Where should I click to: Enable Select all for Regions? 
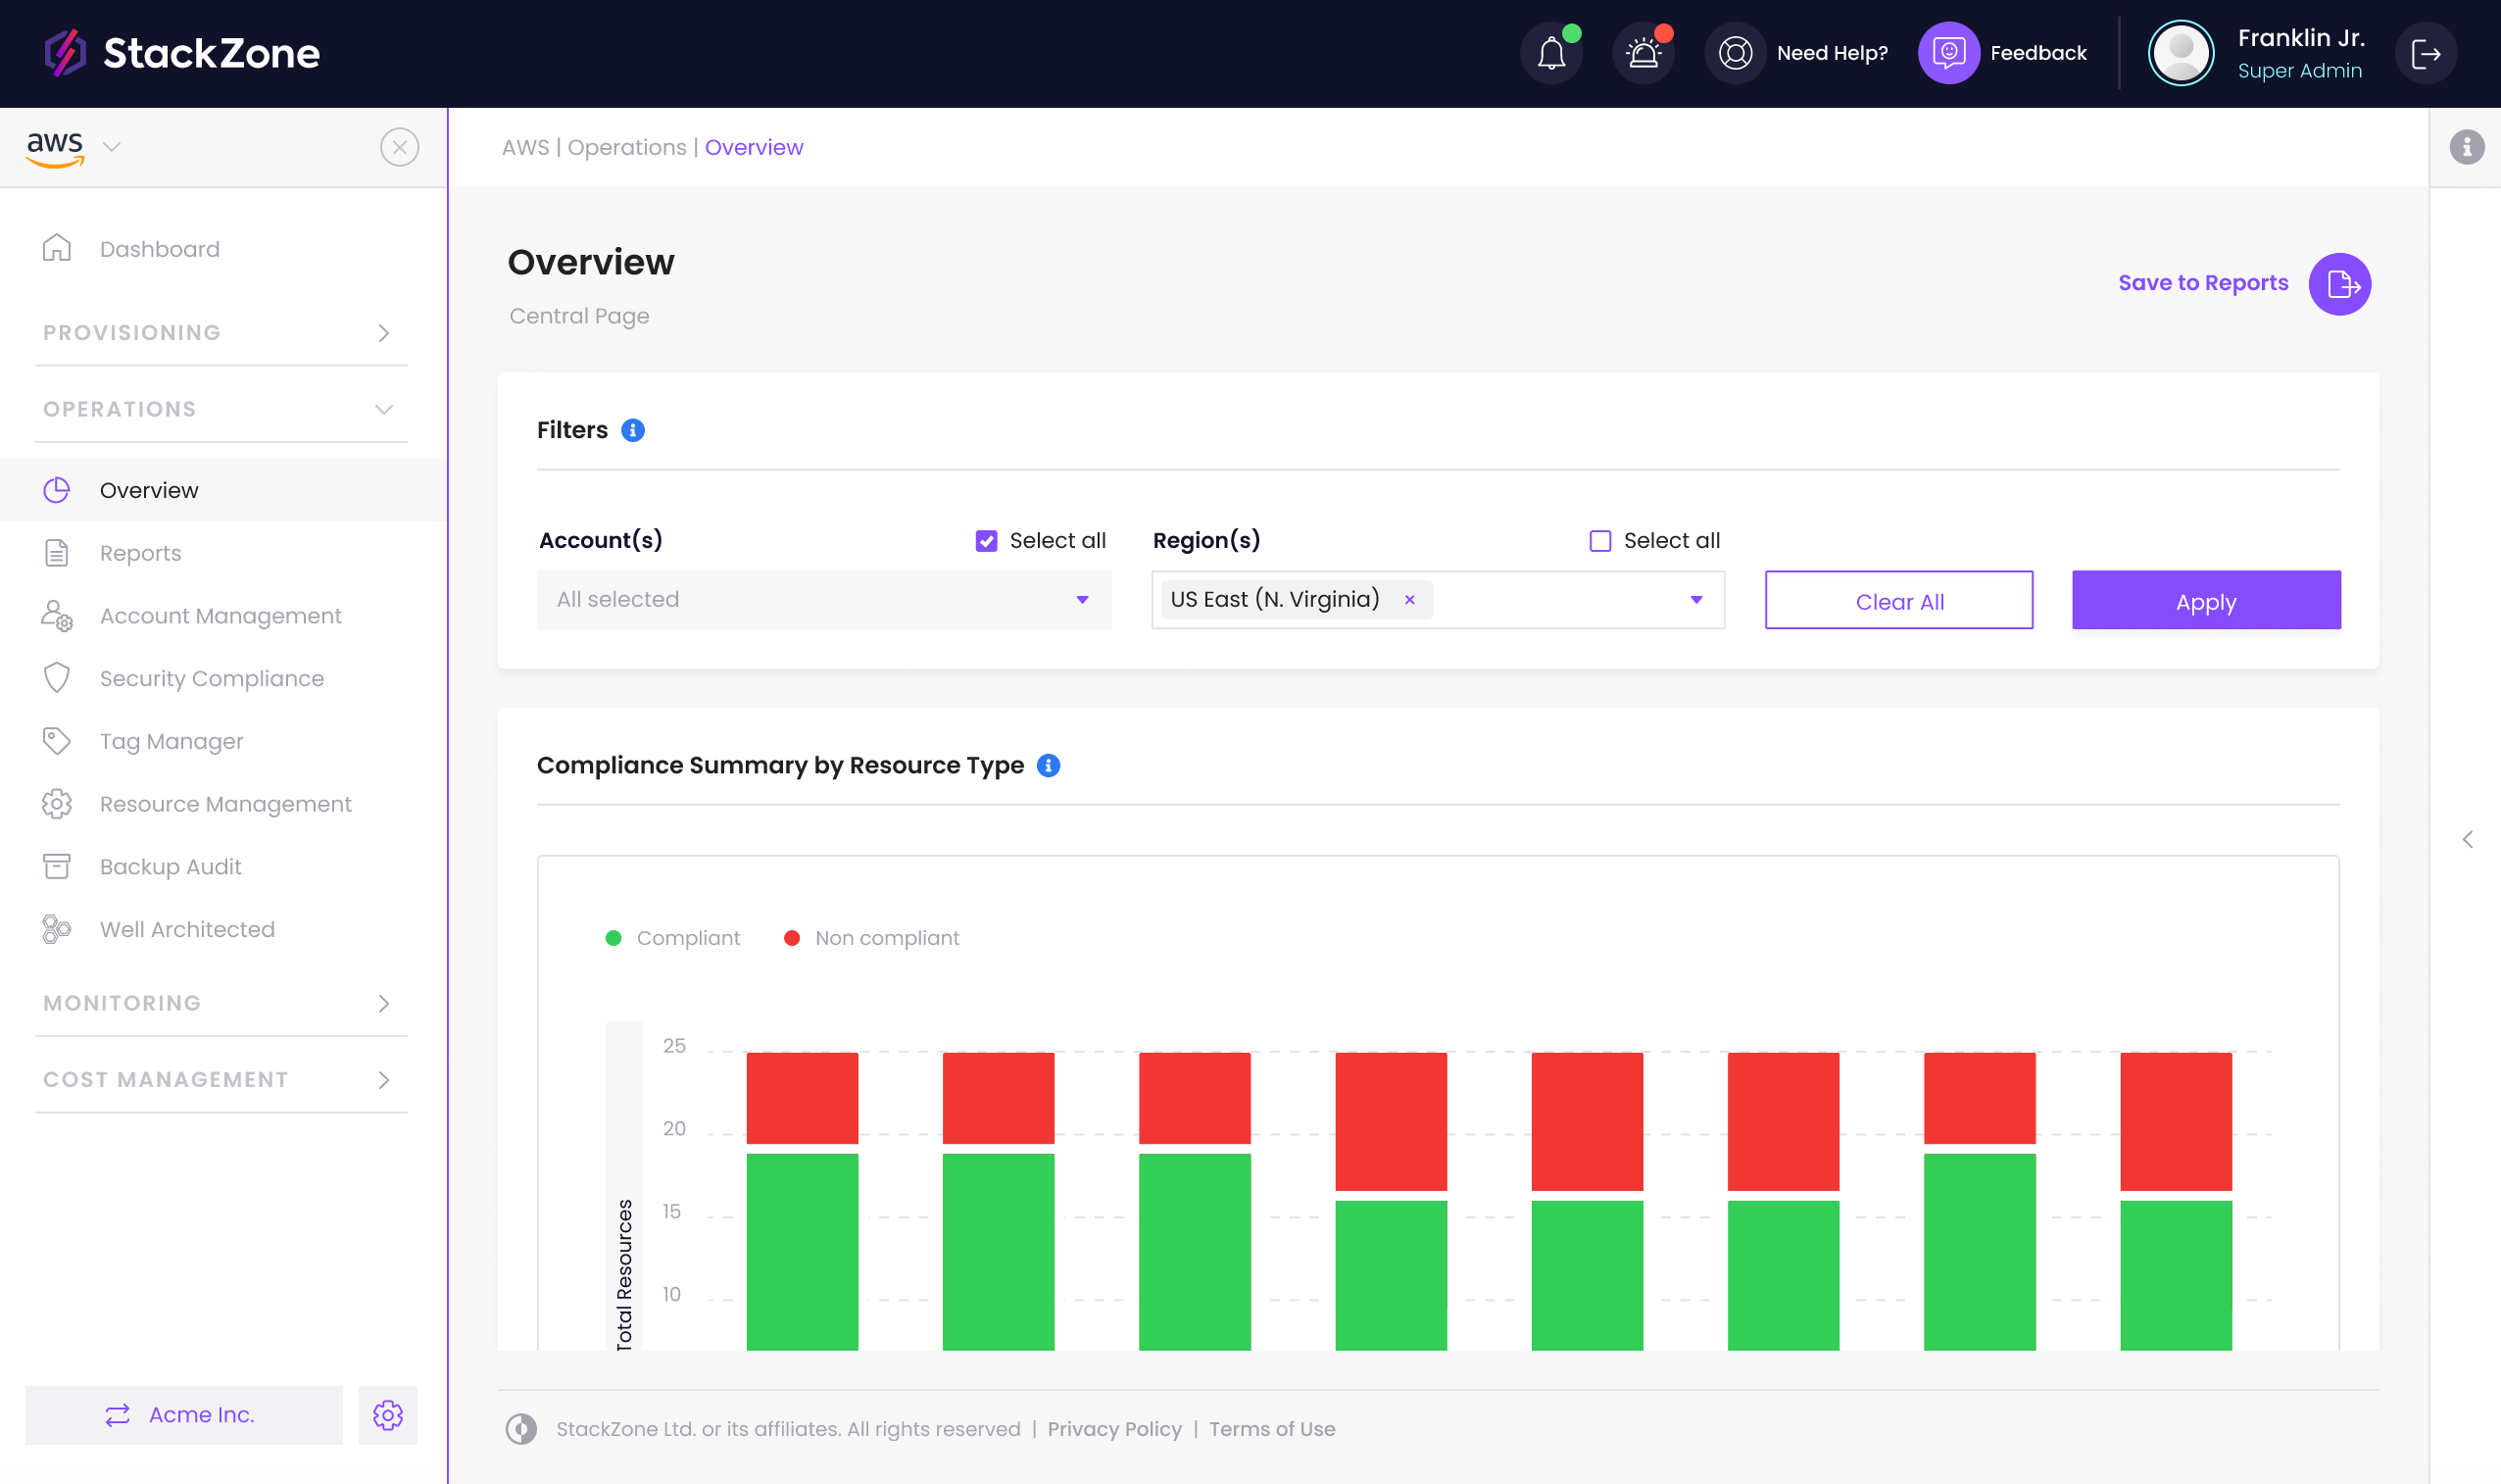pyautogui.click(x=1599, y=540)
